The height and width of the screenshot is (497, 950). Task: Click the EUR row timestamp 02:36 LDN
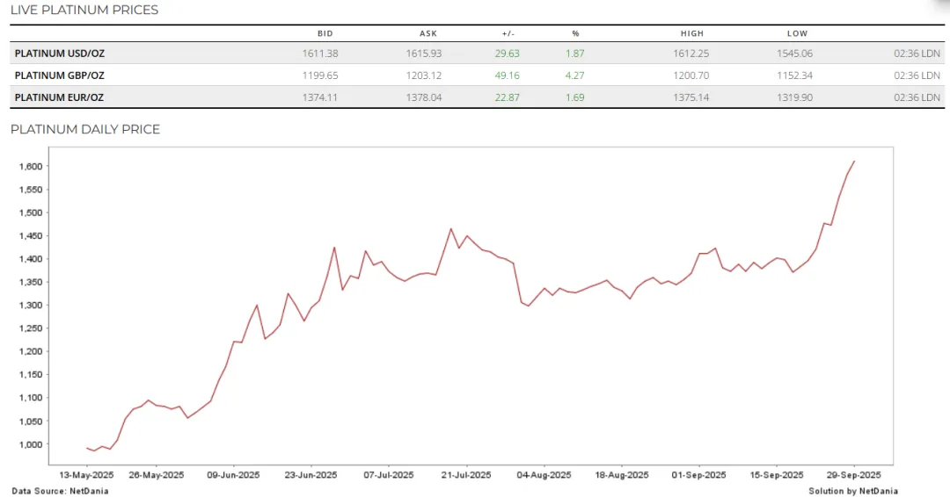click(x=917, y=97)
